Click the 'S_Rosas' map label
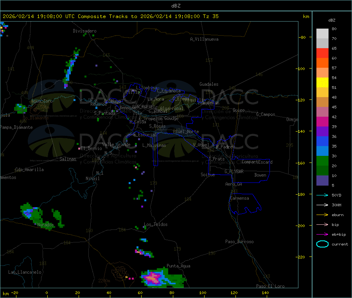352x298 pixels. (157, 126)
